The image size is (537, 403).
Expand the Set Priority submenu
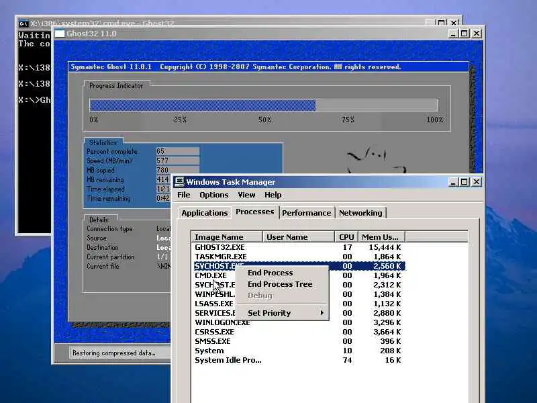(283, 313)
